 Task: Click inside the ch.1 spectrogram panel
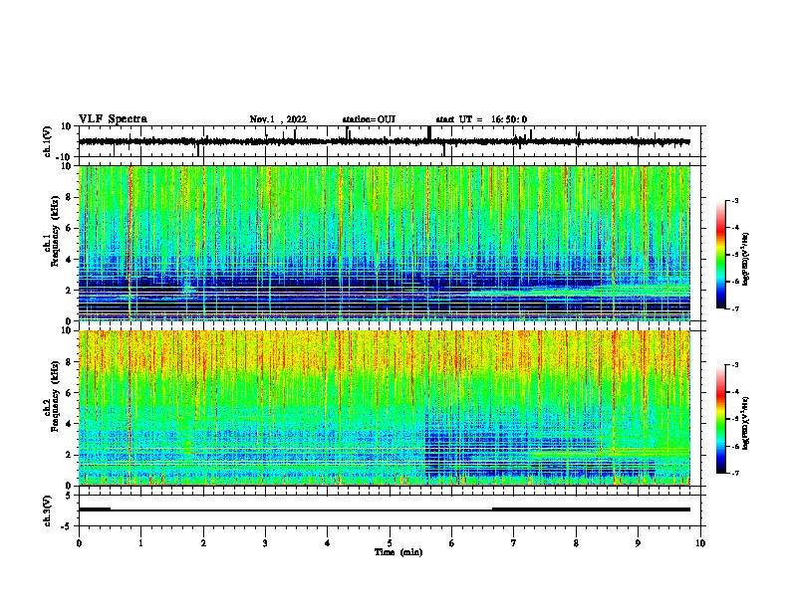tap(385, 243)
